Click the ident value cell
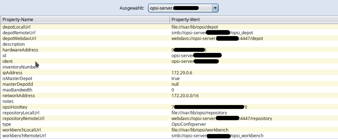 (254, 61)
